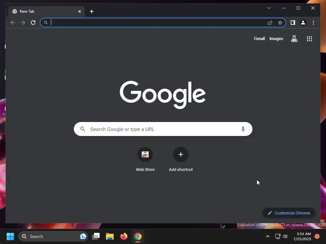Reload the current page
Screen dimensions: 326x244
[33, 23]
